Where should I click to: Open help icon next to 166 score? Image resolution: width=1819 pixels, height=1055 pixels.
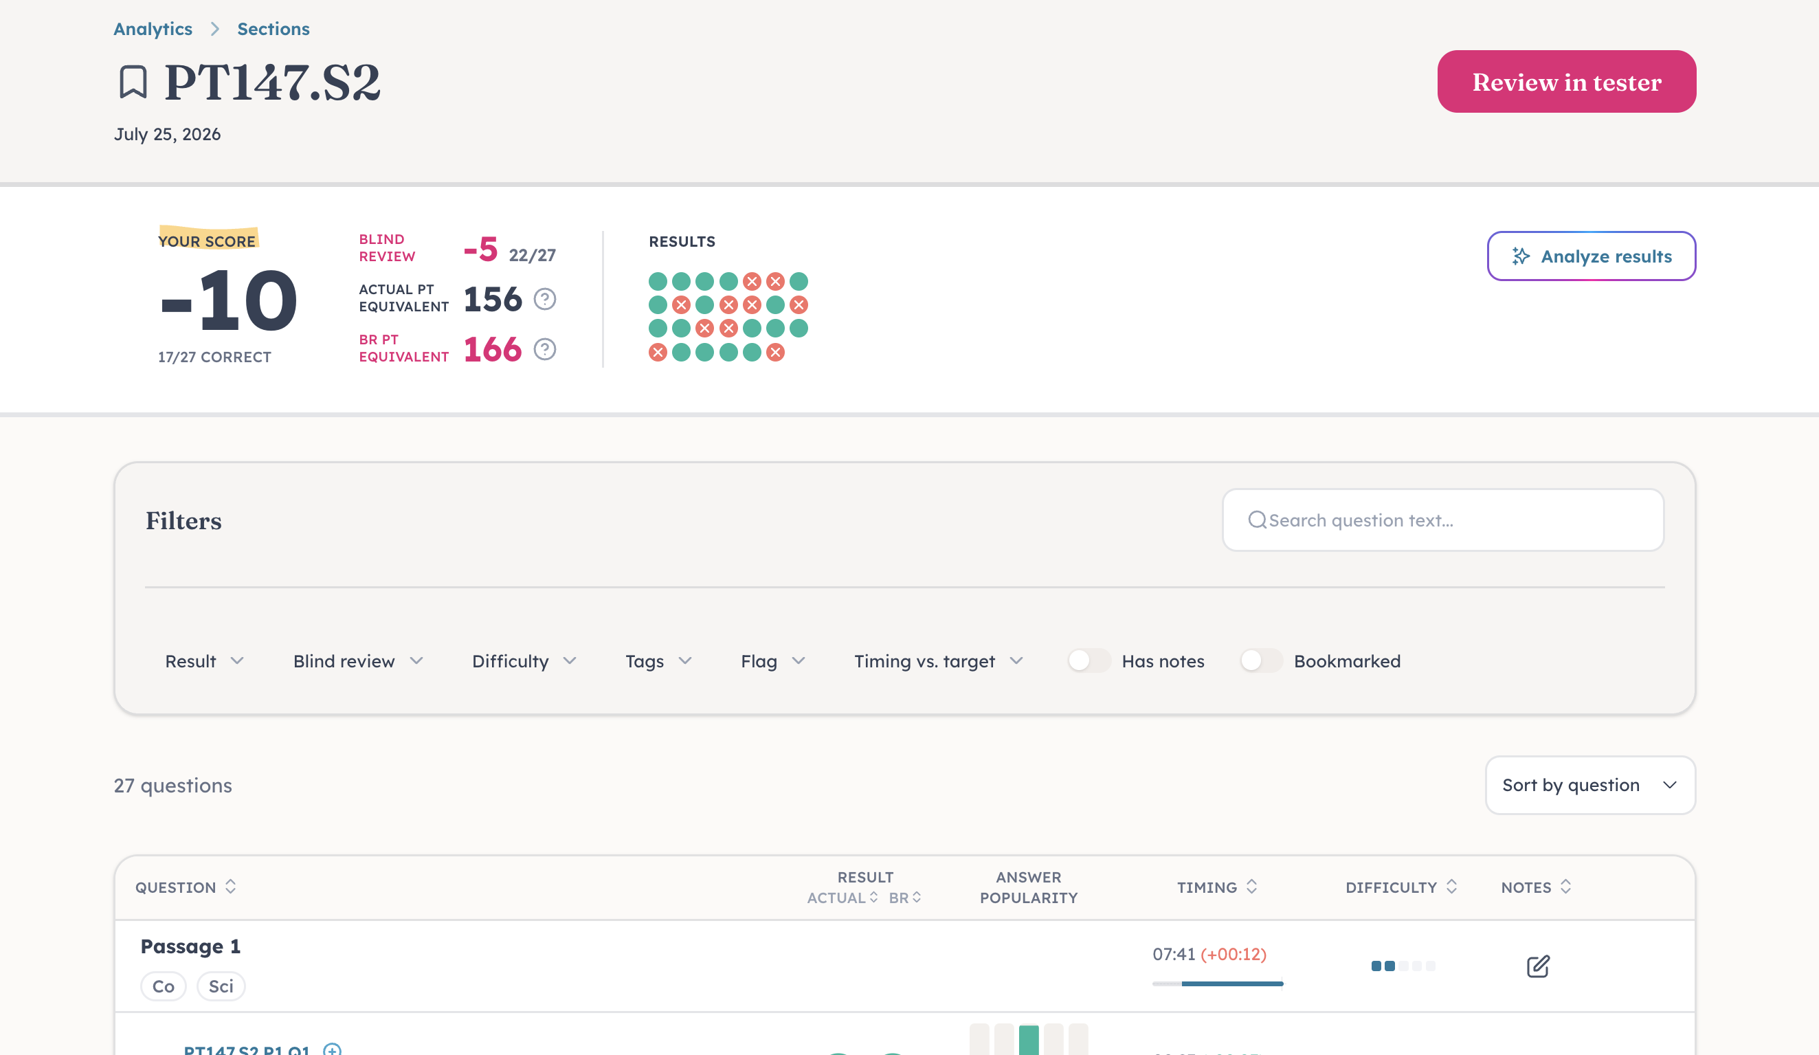click(545, 350)
